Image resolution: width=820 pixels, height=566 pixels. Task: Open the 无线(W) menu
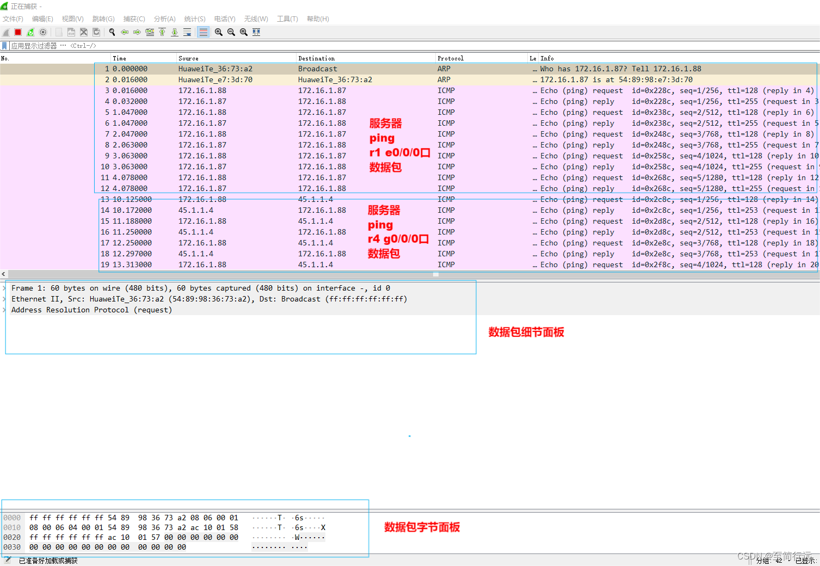coord(256,19)
